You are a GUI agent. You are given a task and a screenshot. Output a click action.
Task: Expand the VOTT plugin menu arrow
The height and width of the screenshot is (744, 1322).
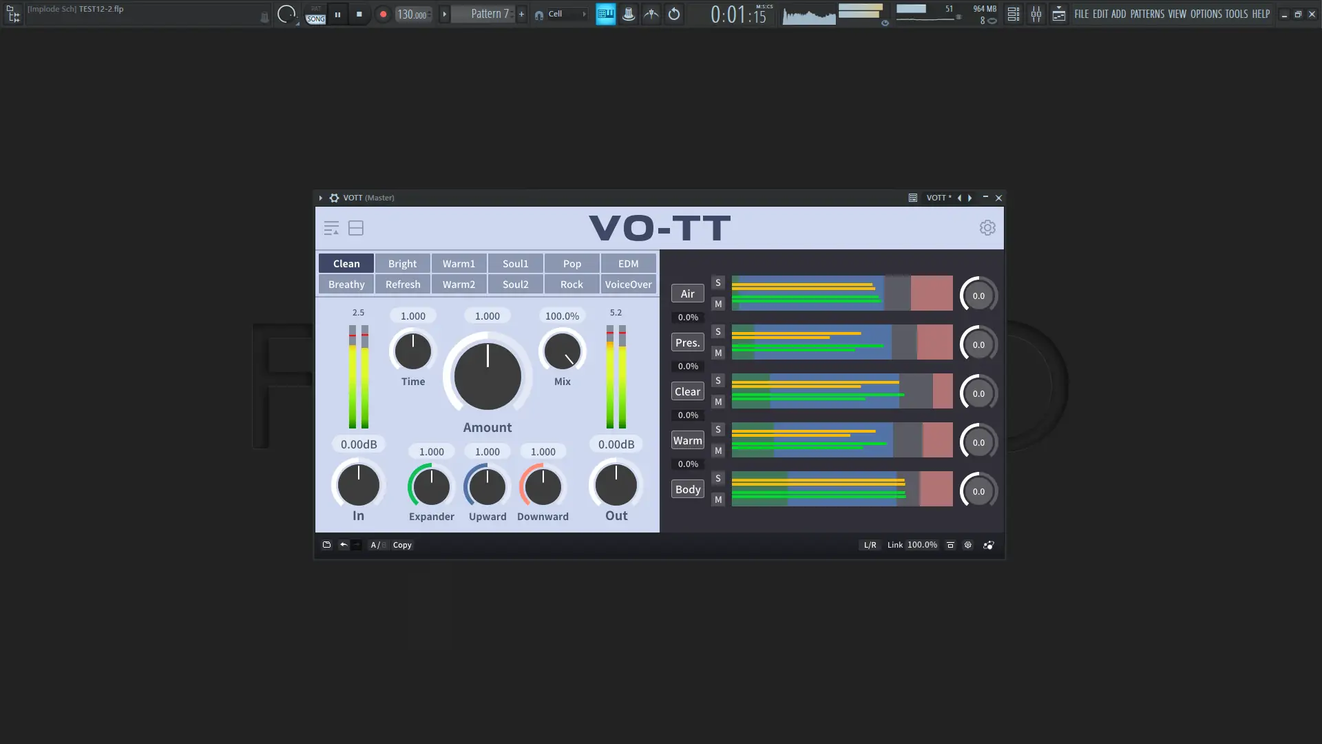[x=320, y=198]
